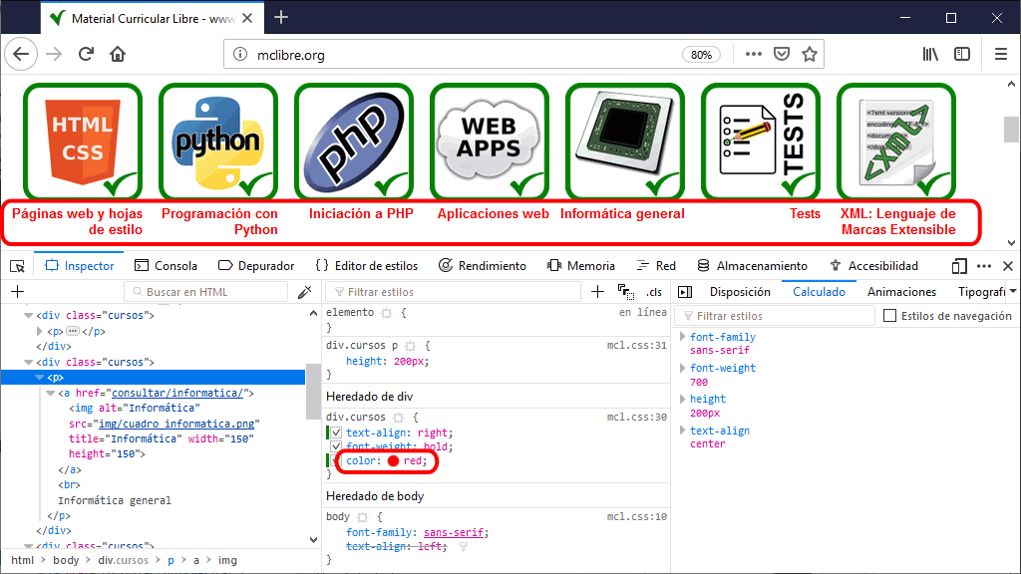Bookmark this page with the star icon

tap(810, 54)
